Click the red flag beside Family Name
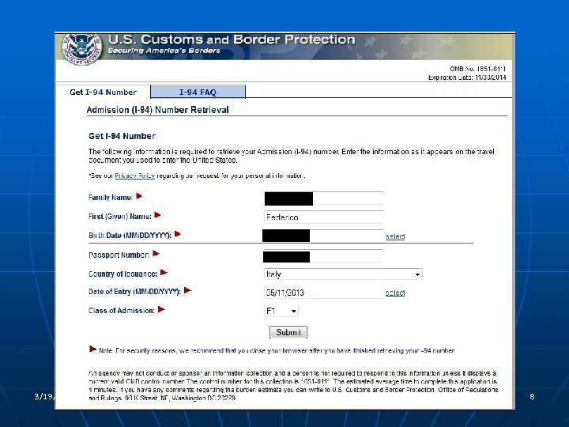The image size is (569, 427). click(139, 196)
